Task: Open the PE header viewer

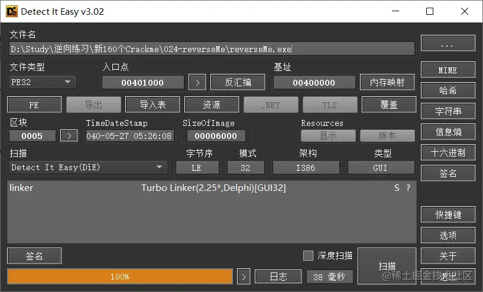Action: [34, 105]
